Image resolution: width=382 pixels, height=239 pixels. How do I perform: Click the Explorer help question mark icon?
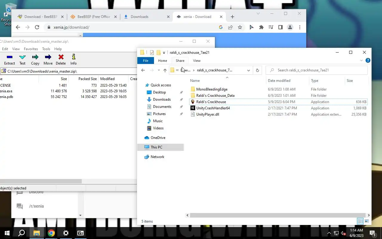(x=368, y=60)
